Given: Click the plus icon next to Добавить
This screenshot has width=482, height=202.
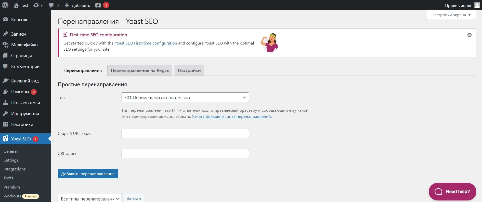Looking at the screenshot, I should coord(67,5).
